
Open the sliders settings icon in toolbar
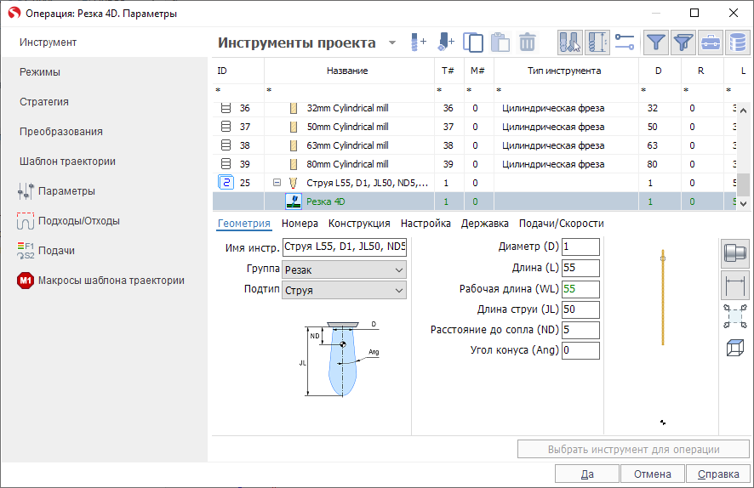pos(624,43)
